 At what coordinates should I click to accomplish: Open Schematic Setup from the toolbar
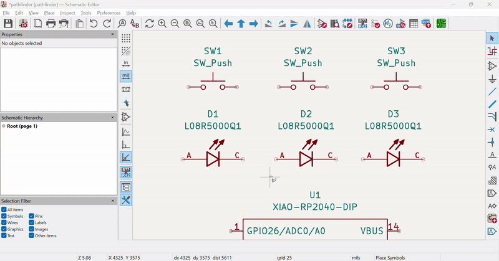click(x=23, y=24)
